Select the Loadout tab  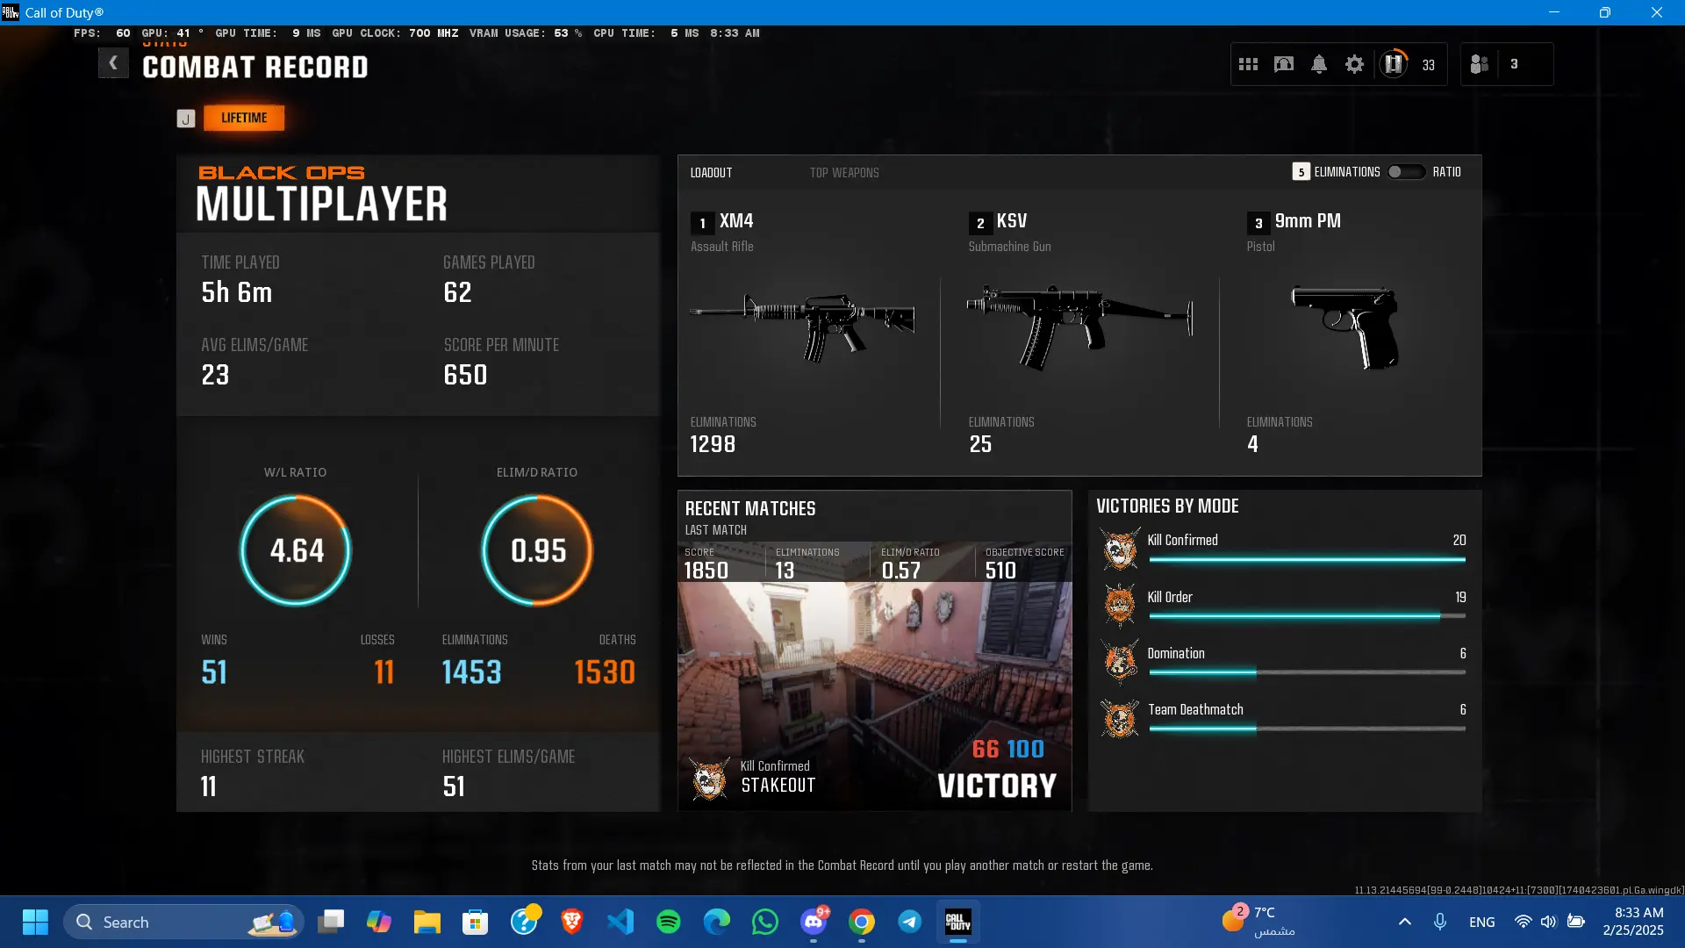click(711, 173)
